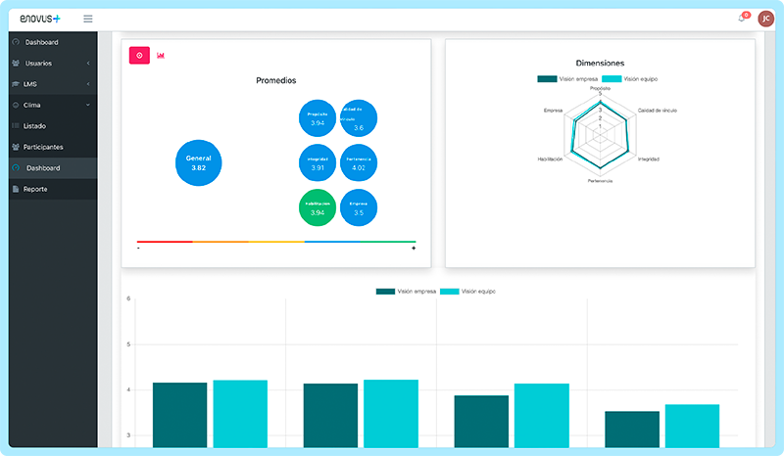Viewport: 784px width, 456px height.
Task: Click the Participantes people icon
Action: pos(16,147)
